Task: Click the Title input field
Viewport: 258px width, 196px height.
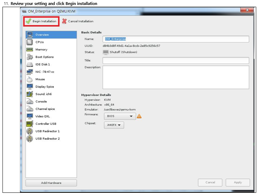Action: [176, 60]
